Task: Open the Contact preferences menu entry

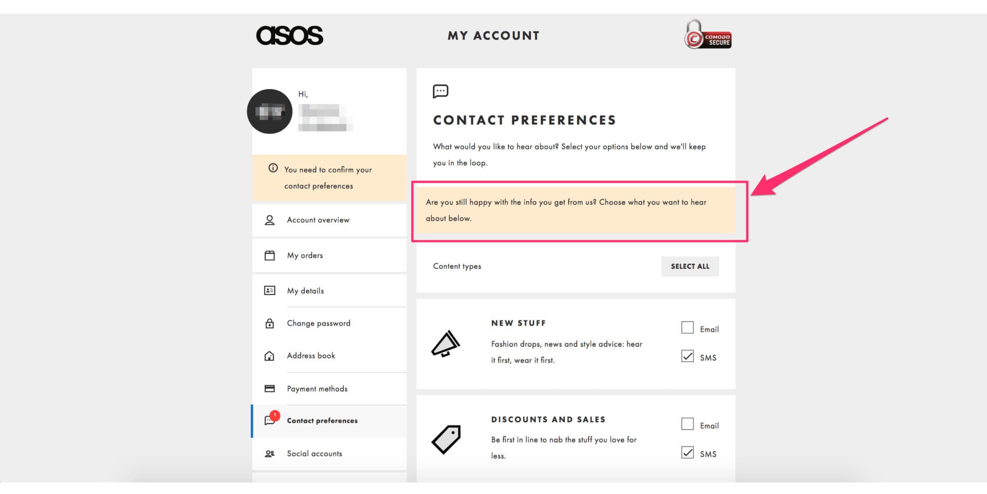Action: (322, 421)
